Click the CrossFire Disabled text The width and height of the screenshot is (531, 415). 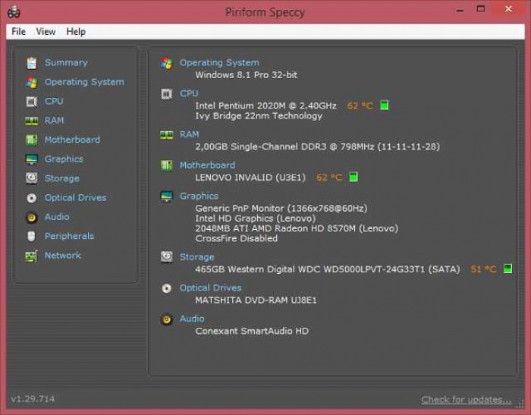pyautogui.click(x=237, y=238)
